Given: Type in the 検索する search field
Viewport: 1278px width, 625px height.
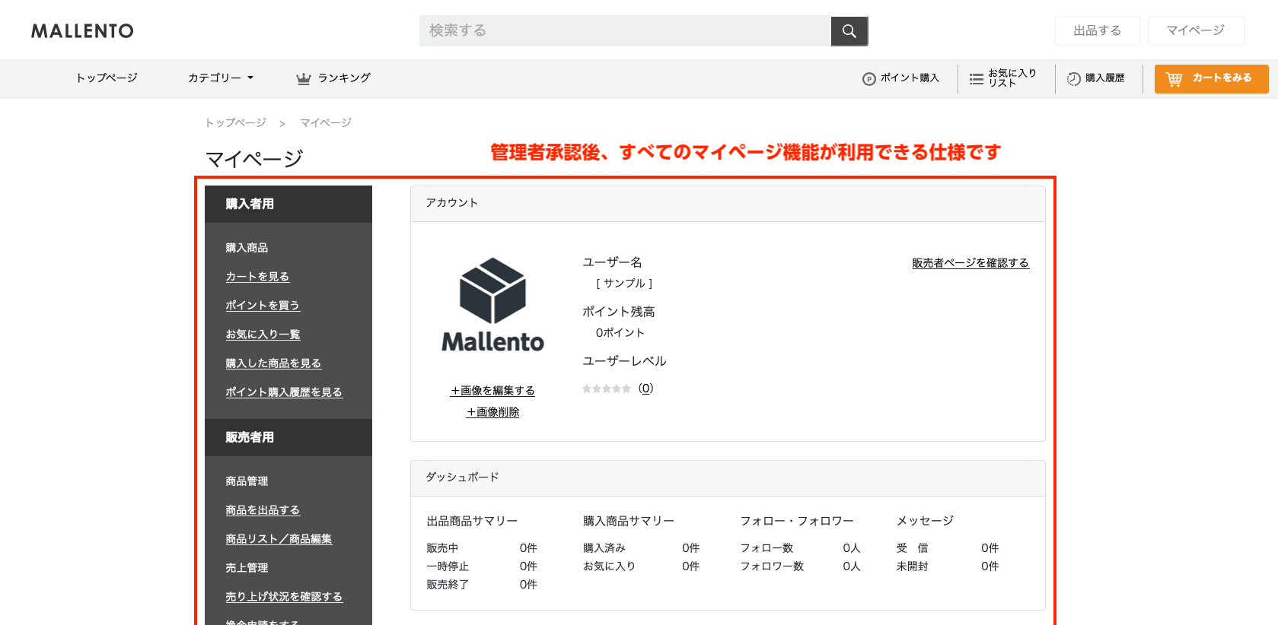Looking at the screenshot, I should (624, 31).
